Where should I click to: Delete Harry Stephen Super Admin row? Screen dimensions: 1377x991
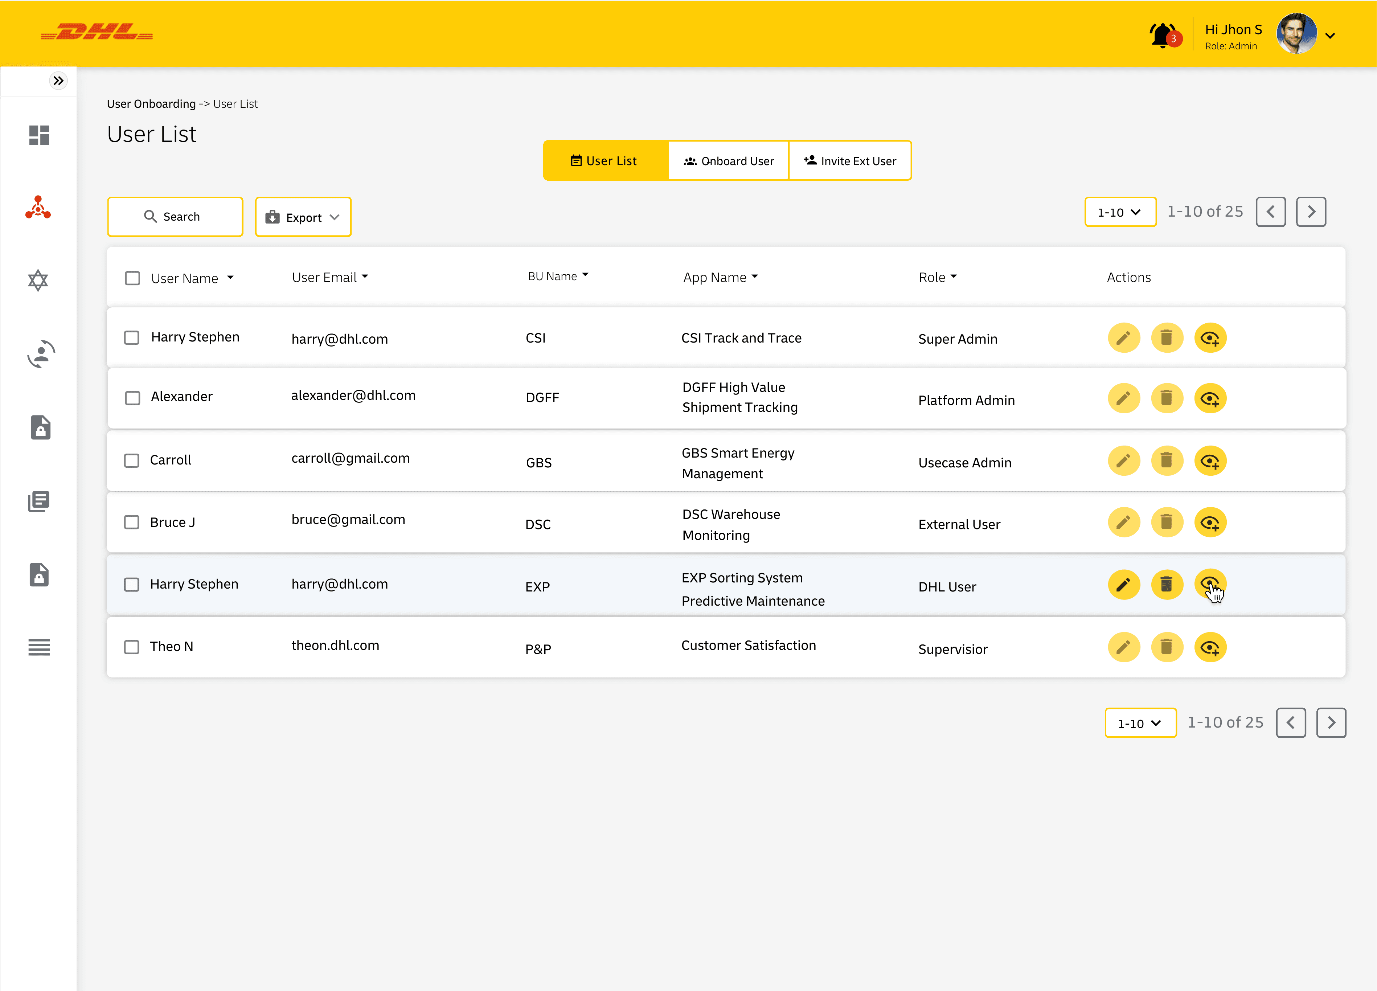(1167, 337)
